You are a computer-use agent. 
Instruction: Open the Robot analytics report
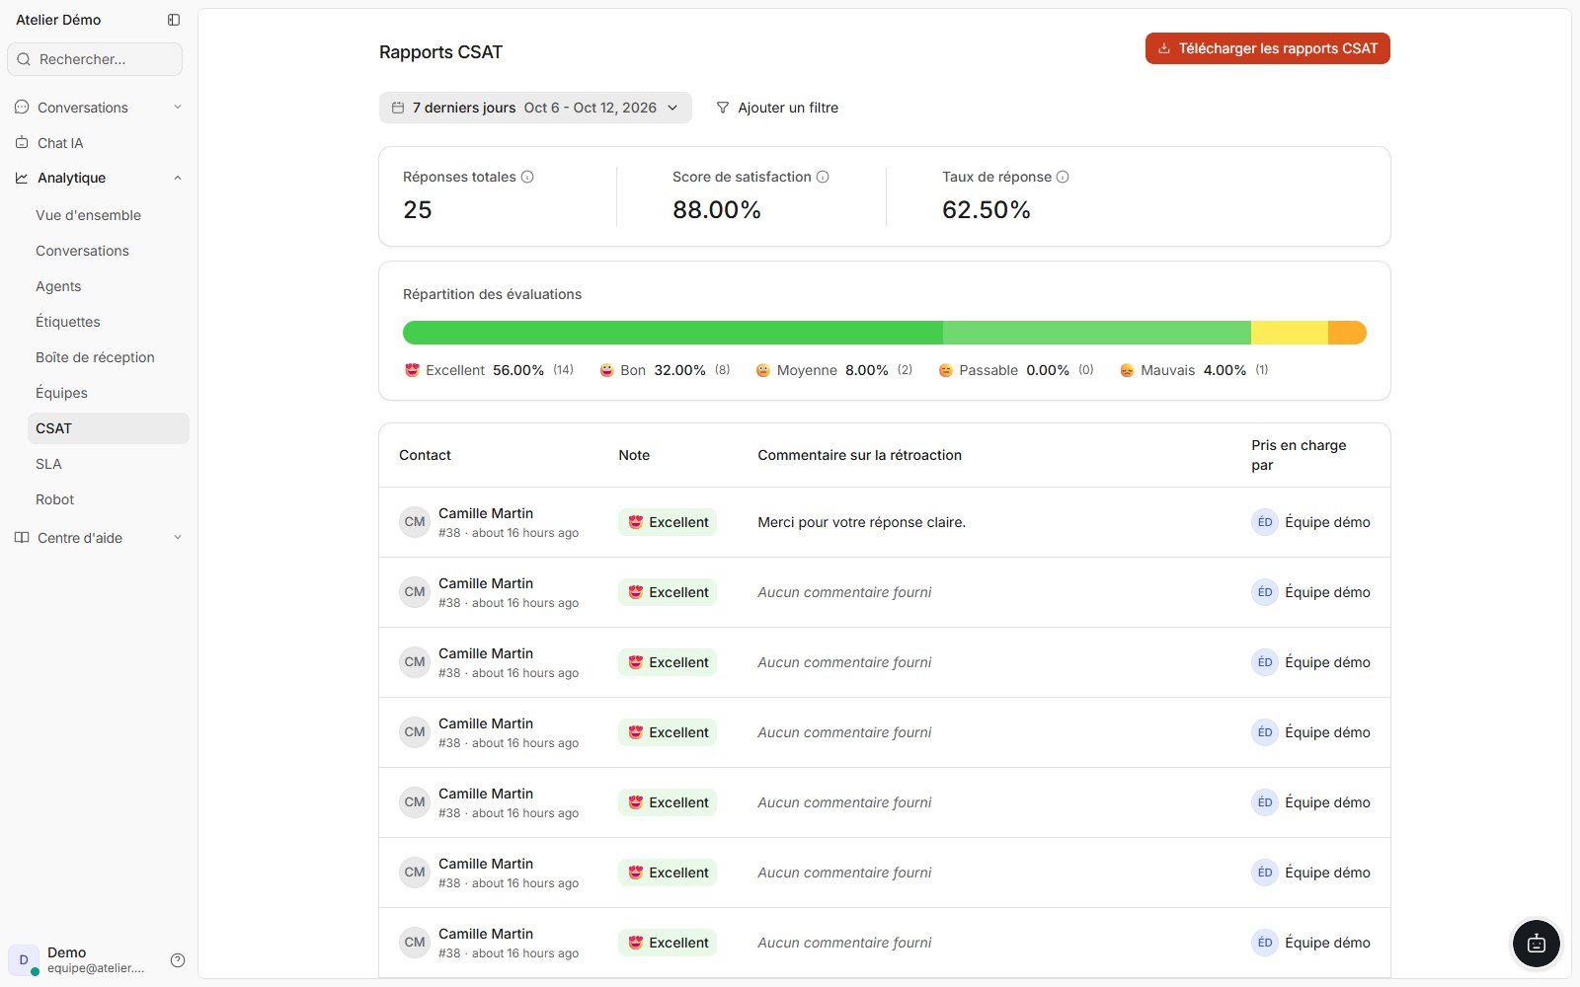(109, 499)
